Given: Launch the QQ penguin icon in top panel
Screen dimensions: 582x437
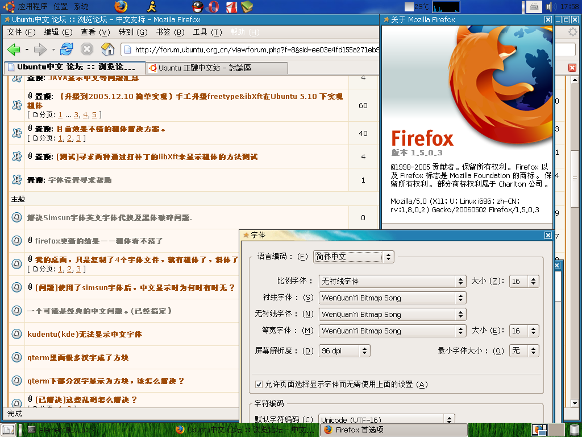Looking at the screenshot, I should (198, 6).
